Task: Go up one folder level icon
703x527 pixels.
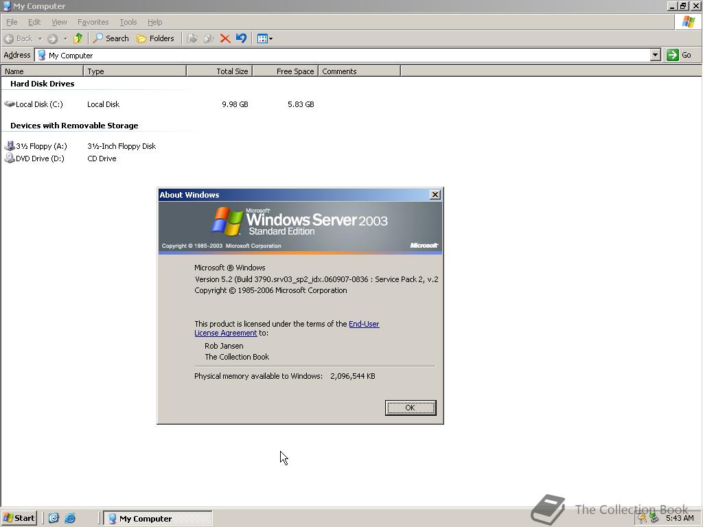Action: (78, 38)
